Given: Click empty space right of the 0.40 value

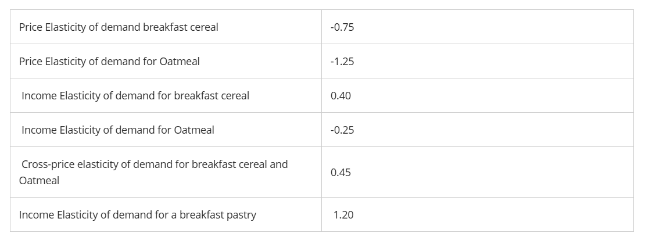Looking at the screenshot, I should (x=493, y=95).
